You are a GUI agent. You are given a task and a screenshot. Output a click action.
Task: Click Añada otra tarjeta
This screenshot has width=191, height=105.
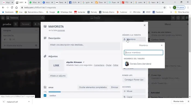tap(13, 45)
